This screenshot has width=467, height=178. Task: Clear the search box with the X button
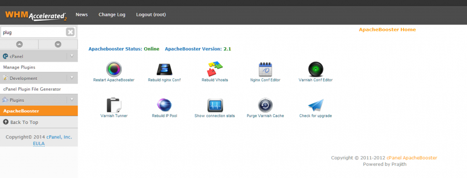70,32
